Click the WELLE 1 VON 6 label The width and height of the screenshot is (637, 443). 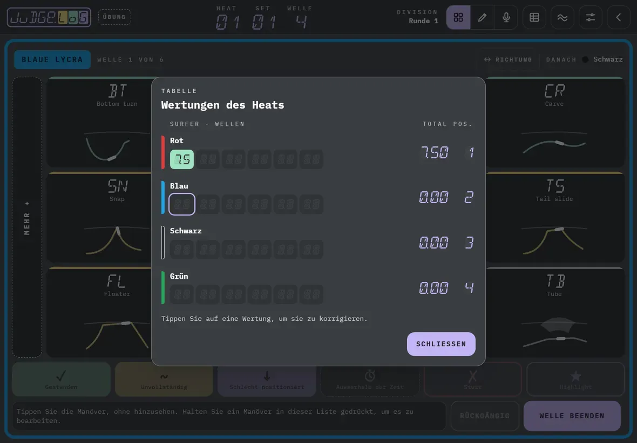(x=131, y=60)
